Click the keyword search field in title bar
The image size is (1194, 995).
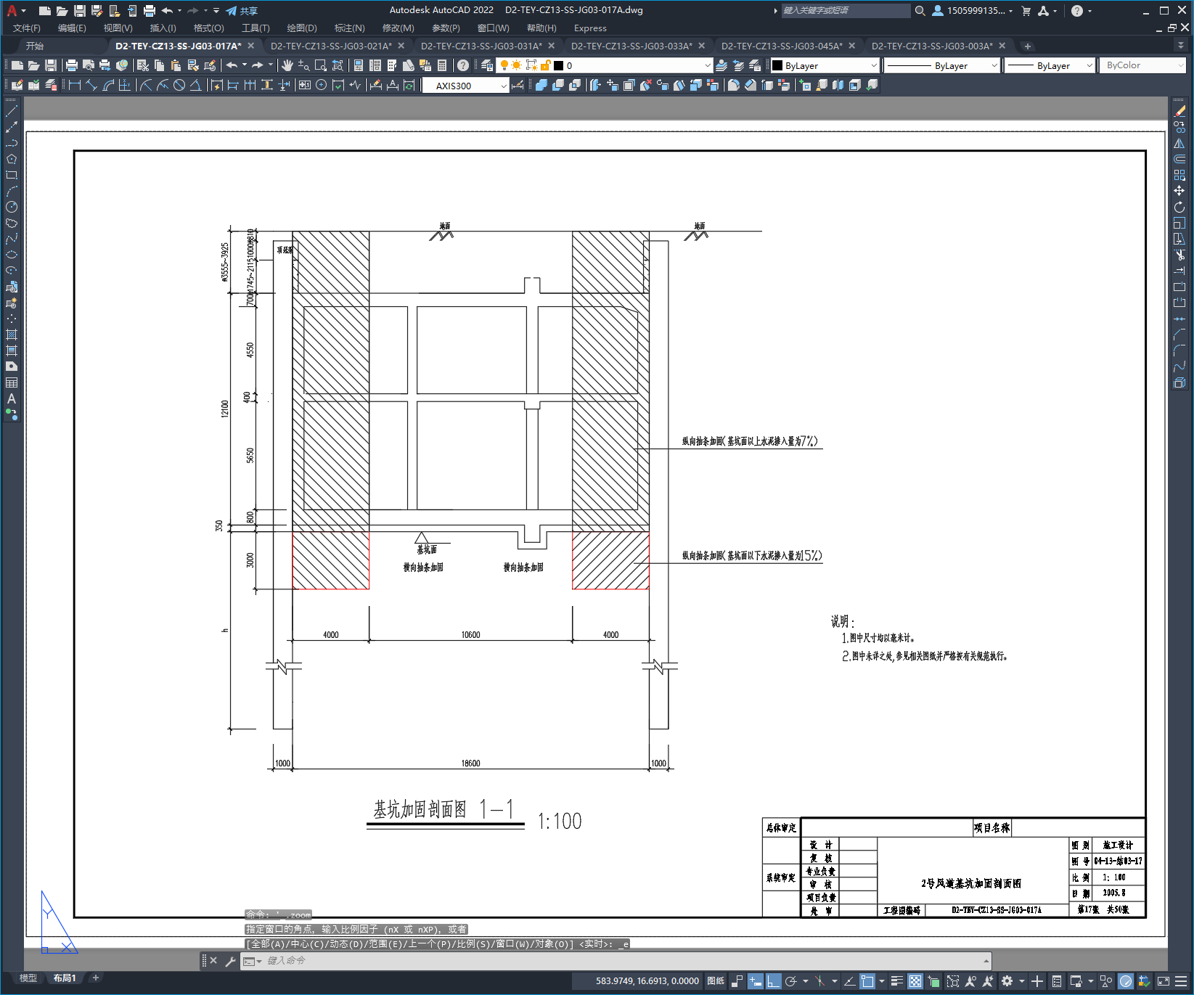click(845, 11)
